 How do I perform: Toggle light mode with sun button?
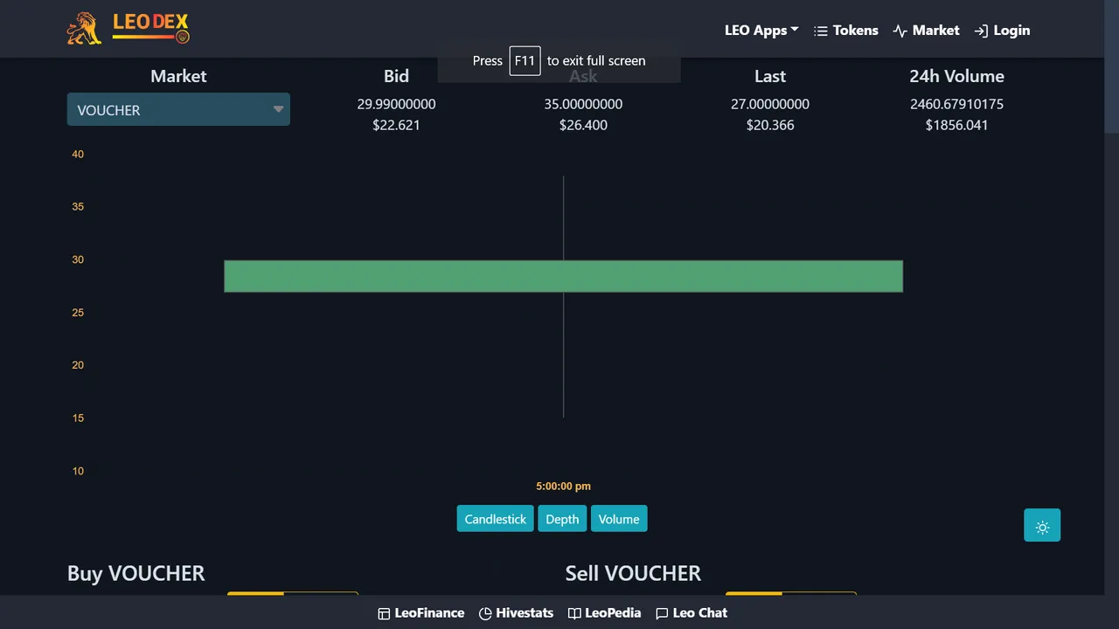[x=1042, y=525]
